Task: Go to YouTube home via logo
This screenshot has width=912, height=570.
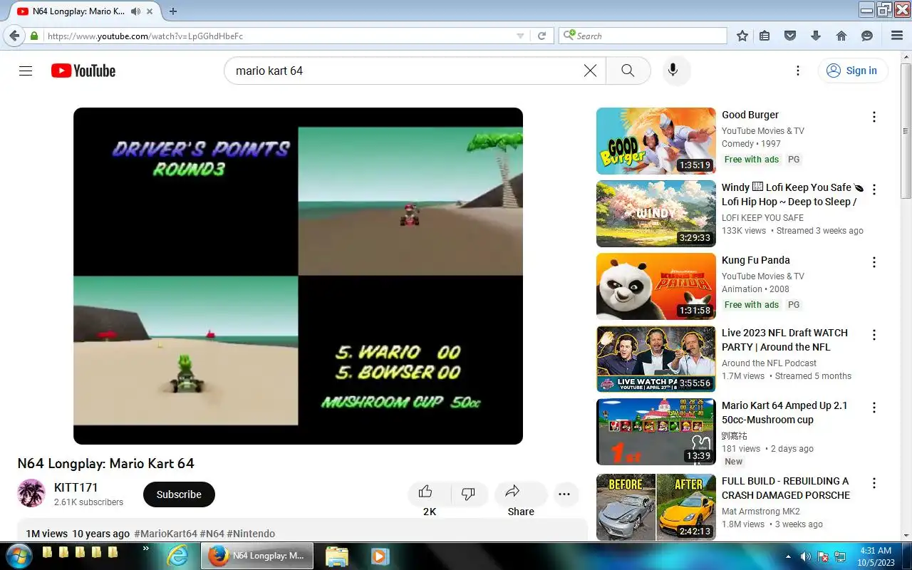Action: coord(83,71)
